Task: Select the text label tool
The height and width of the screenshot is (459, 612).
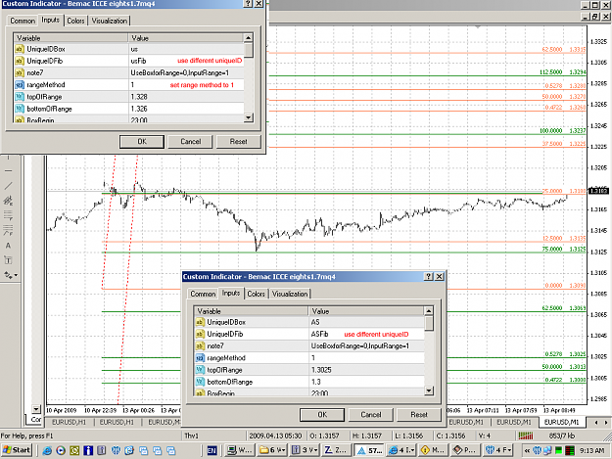Action: coord(8,260)
